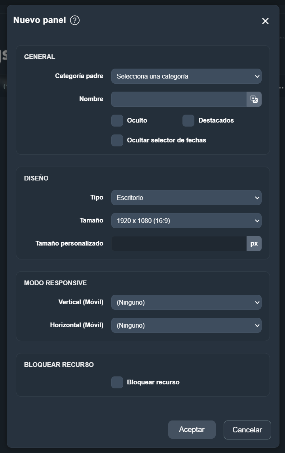Open the Tipo dropdown
This screenshot has width=285, height=453.
186,198
